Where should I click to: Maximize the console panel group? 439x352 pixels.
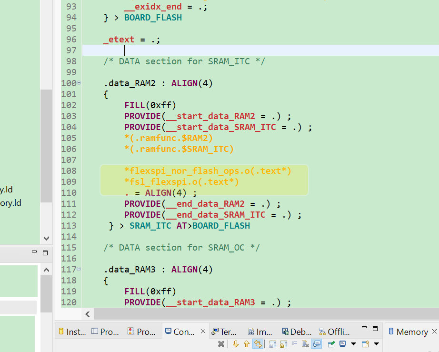coord(375,329)
